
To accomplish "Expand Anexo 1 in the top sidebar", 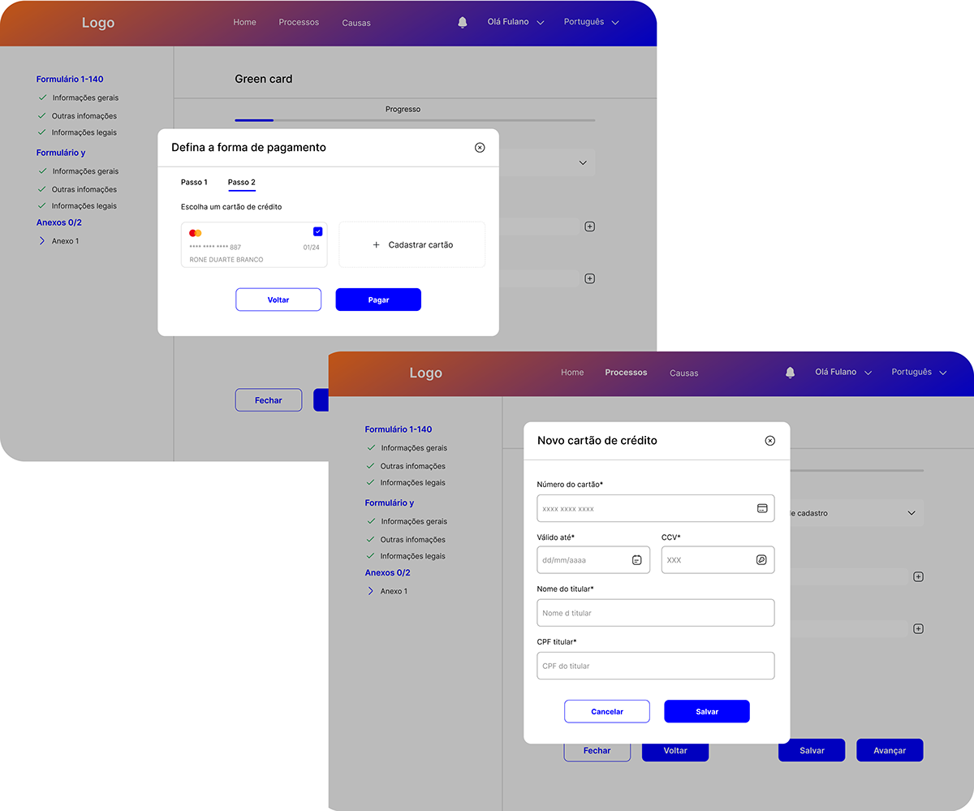I will pyautogui.click(x=42, y=241).
